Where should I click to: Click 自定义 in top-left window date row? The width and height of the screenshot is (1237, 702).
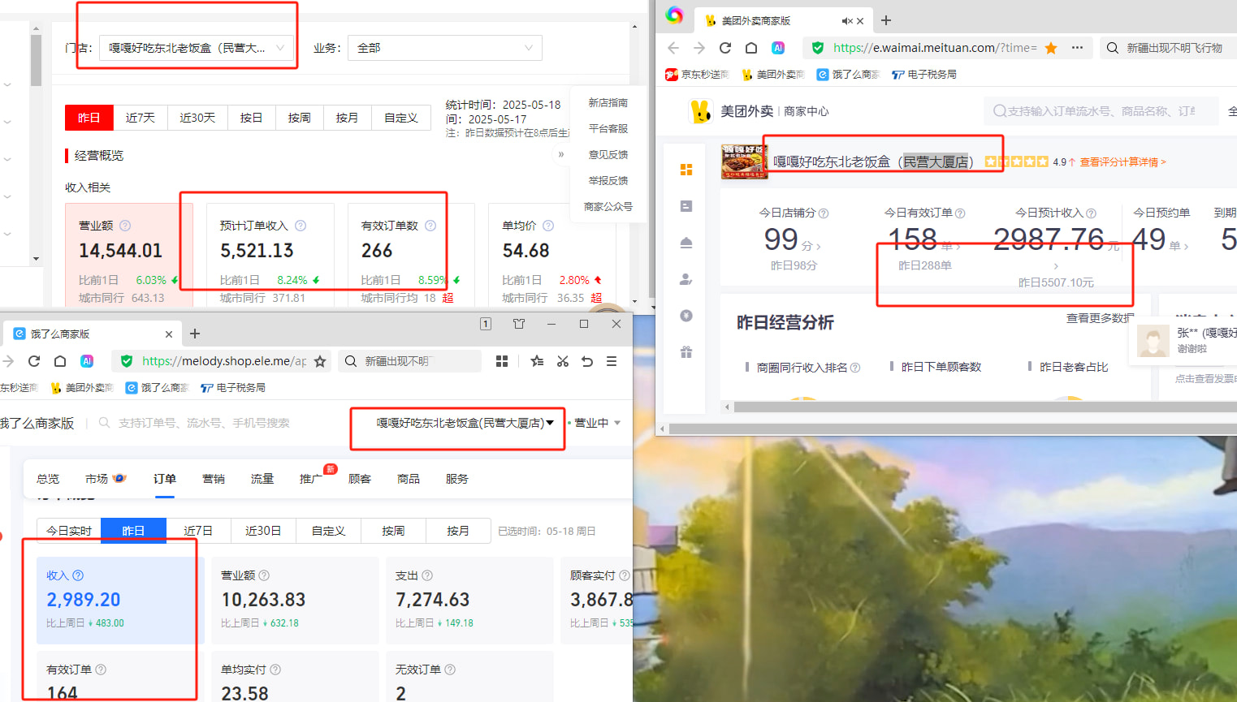tap(400, 118)
